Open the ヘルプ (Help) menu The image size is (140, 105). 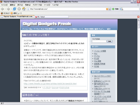(55, 5)
